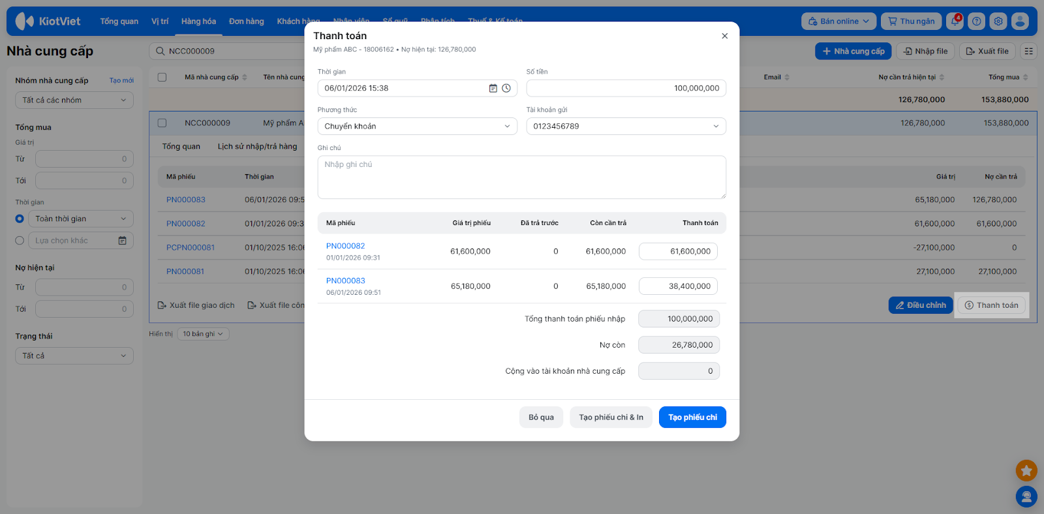
Task: Click Xuất file giao dịch button
Action: (196, 305)
